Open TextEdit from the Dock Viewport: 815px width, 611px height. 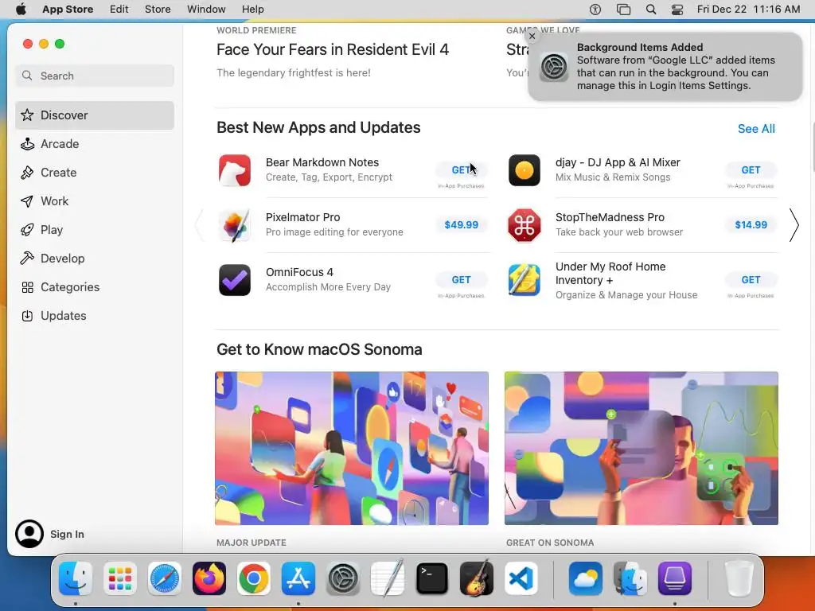(388, 578)
